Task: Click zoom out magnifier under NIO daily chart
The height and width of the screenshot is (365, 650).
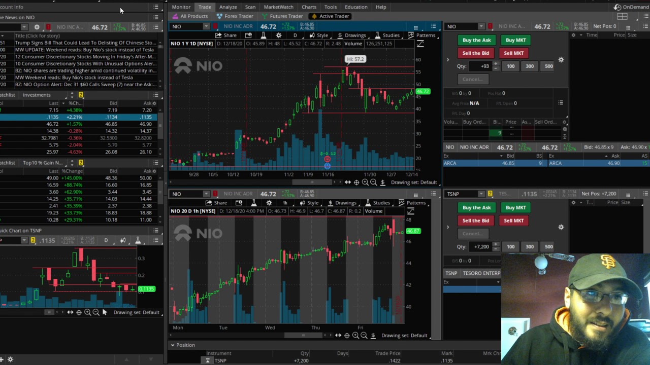Action: 374,182
